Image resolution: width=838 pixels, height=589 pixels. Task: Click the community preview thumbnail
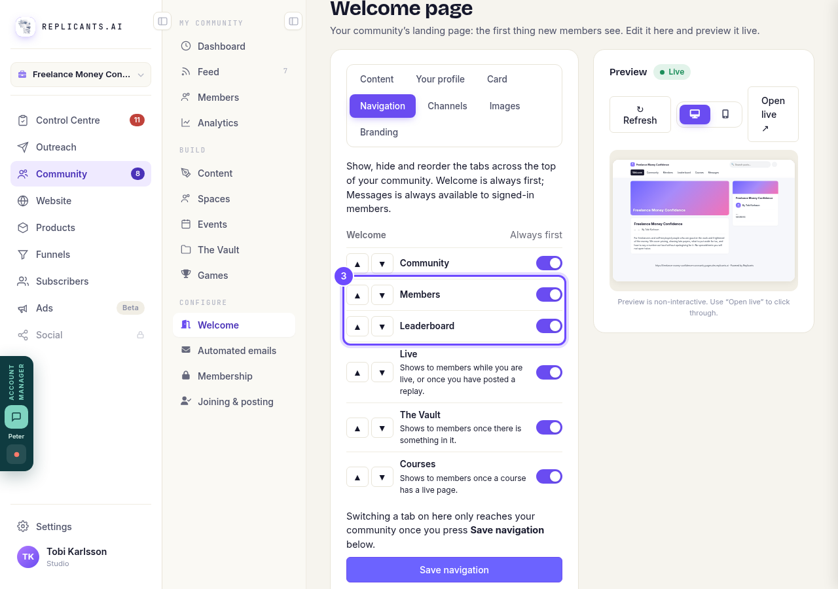704,221
